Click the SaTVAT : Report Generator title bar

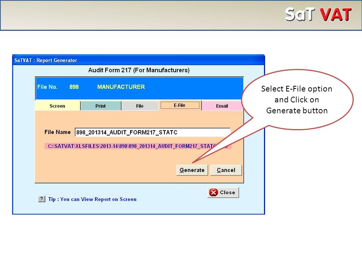138,60
